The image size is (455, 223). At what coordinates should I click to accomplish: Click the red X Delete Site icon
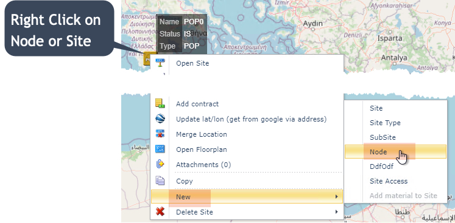(x=160, y=211)
